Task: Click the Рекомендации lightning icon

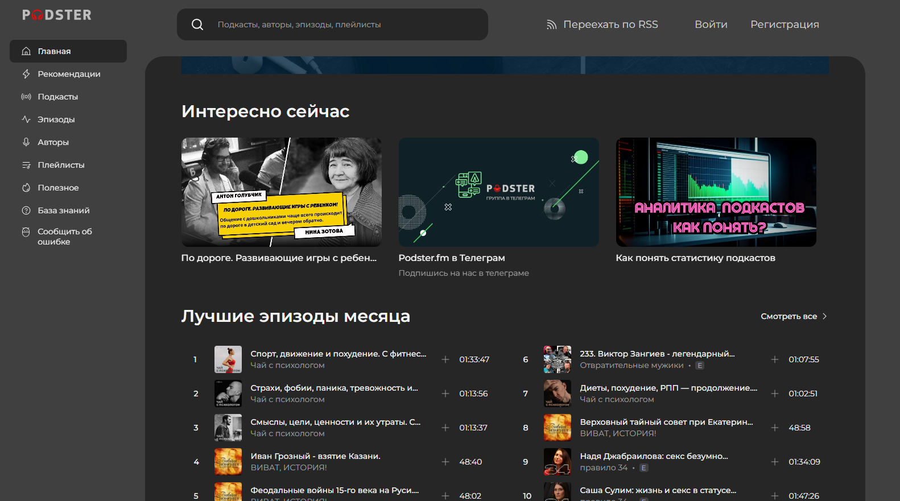Action: 26,74
